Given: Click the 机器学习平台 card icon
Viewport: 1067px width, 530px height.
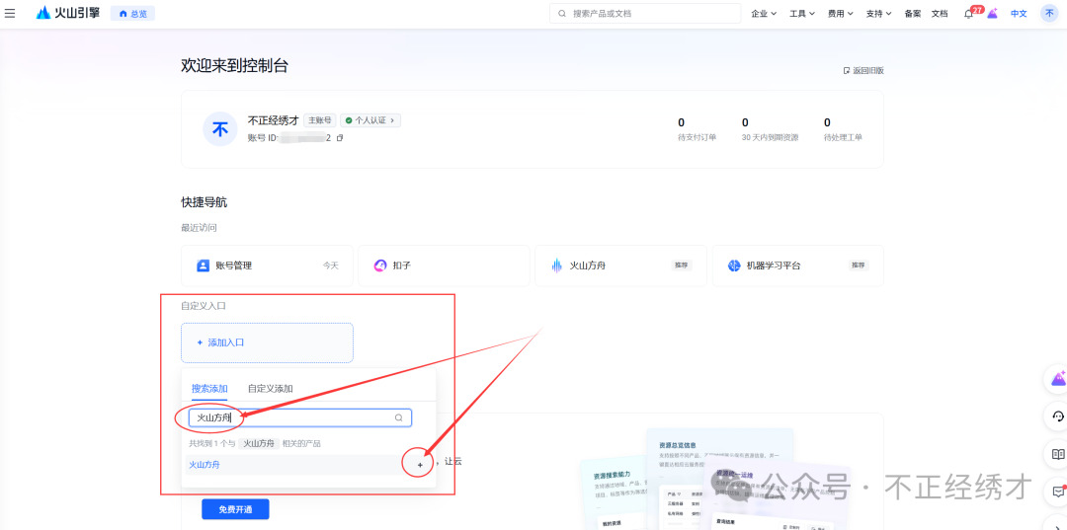Looking at the screenshot, I should pyautogui.click(x=733, y=265).
